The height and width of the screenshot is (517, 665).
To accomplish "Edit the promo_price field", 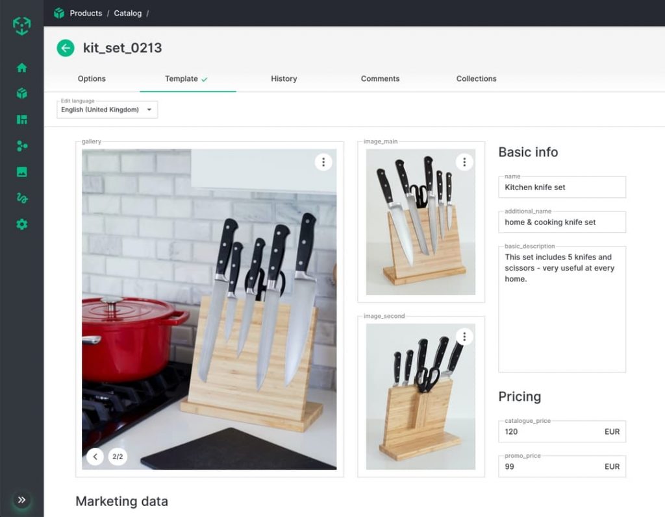I will (562, 466).
